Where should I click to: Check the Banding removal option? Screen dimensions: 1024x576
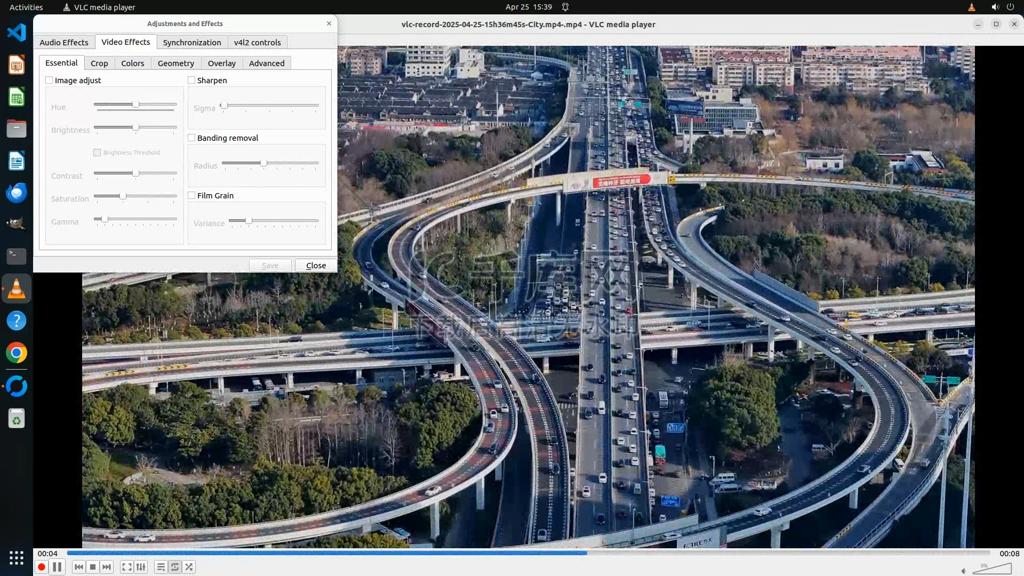tap(191, 138)
